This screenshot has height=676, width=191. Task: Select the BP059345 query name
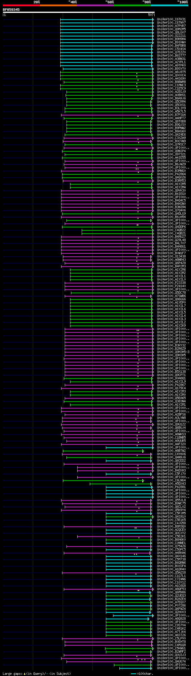tap(11, 10)
